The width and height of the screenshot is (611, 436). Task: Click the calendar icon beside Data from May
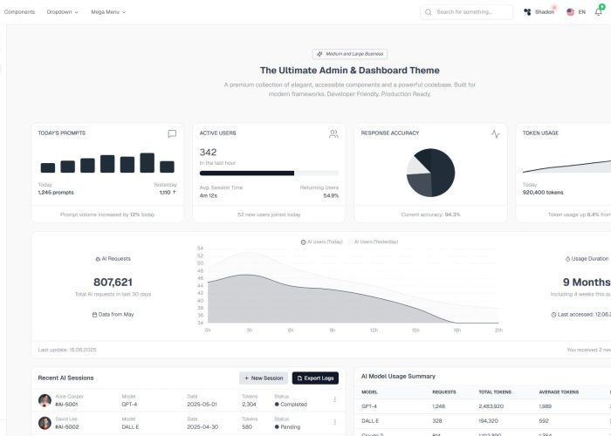tap(94, 315)
